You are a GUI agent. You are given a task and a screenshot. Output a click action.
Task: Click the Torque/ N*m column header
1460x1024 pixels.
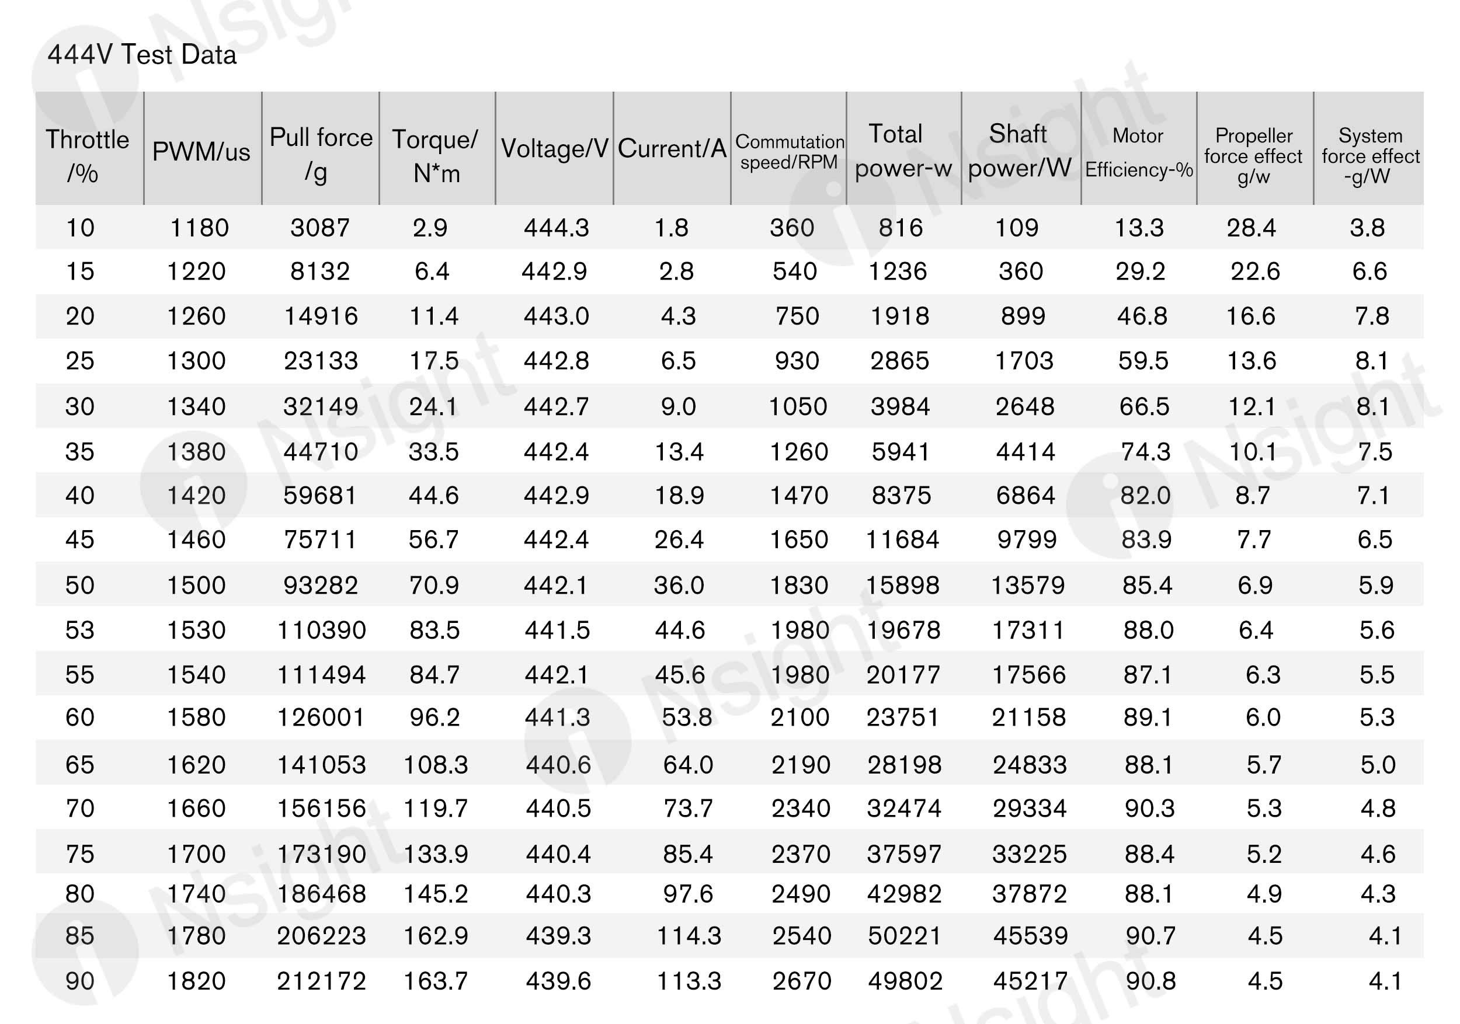pos(436,155)
